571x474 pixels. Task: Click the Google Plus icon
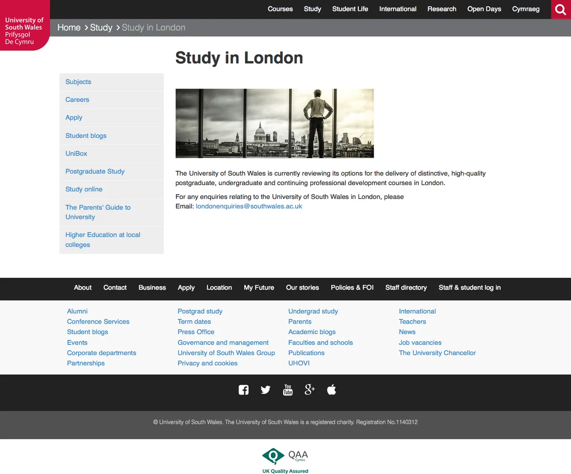[310, 390]
